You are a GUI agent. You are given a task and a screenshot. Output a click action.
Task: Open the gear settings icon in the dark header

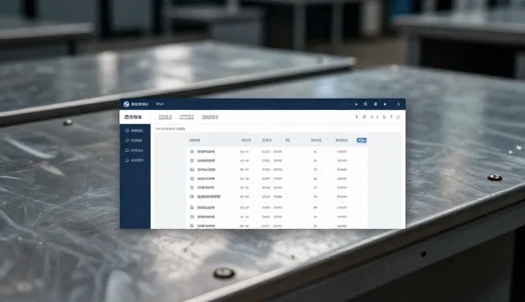click(376, 104)
